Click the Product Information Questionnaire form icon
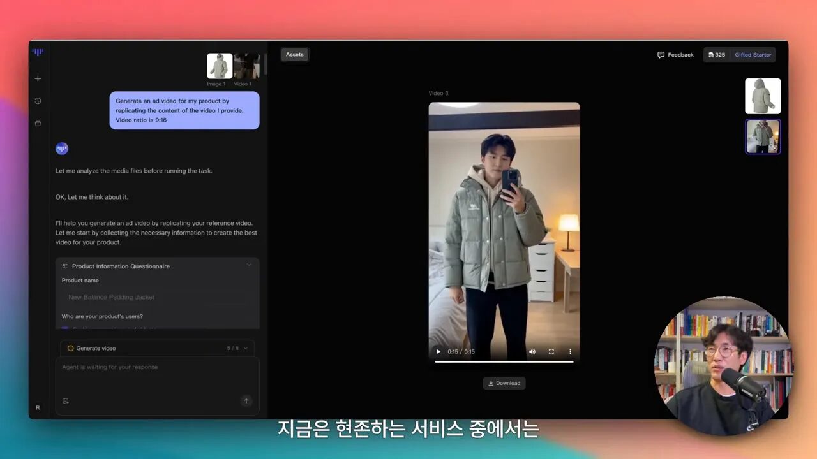Image resolution: width=817 pixels, height=459 pixels. (64, 266)
